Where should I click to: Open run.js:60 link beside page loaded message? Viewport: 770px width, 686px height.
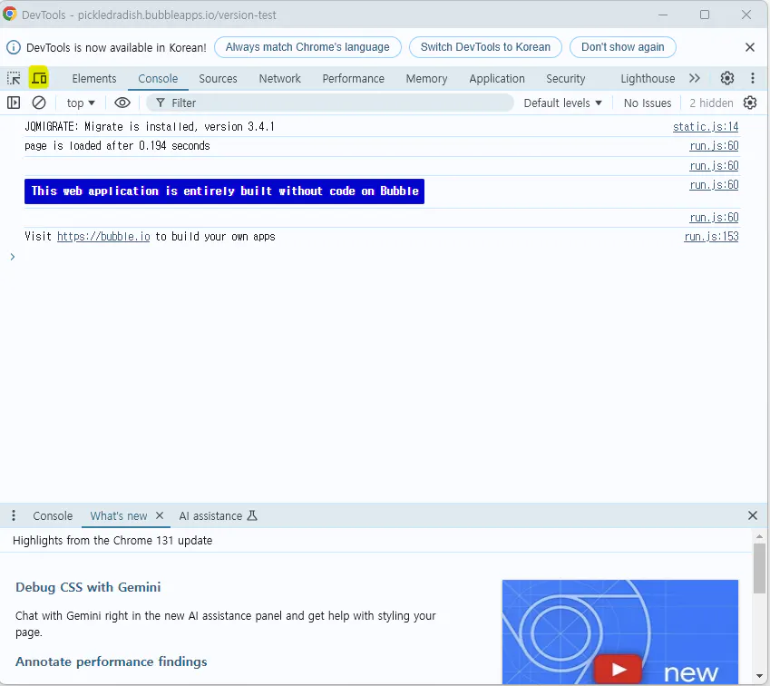click(714, 146)
